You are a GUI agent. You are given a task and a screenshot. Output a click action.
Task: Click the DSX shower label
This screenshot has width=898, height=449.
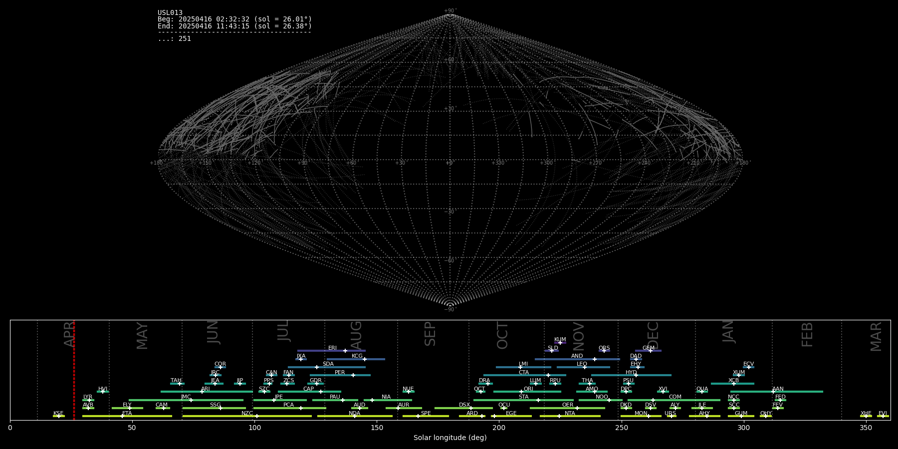464,405
